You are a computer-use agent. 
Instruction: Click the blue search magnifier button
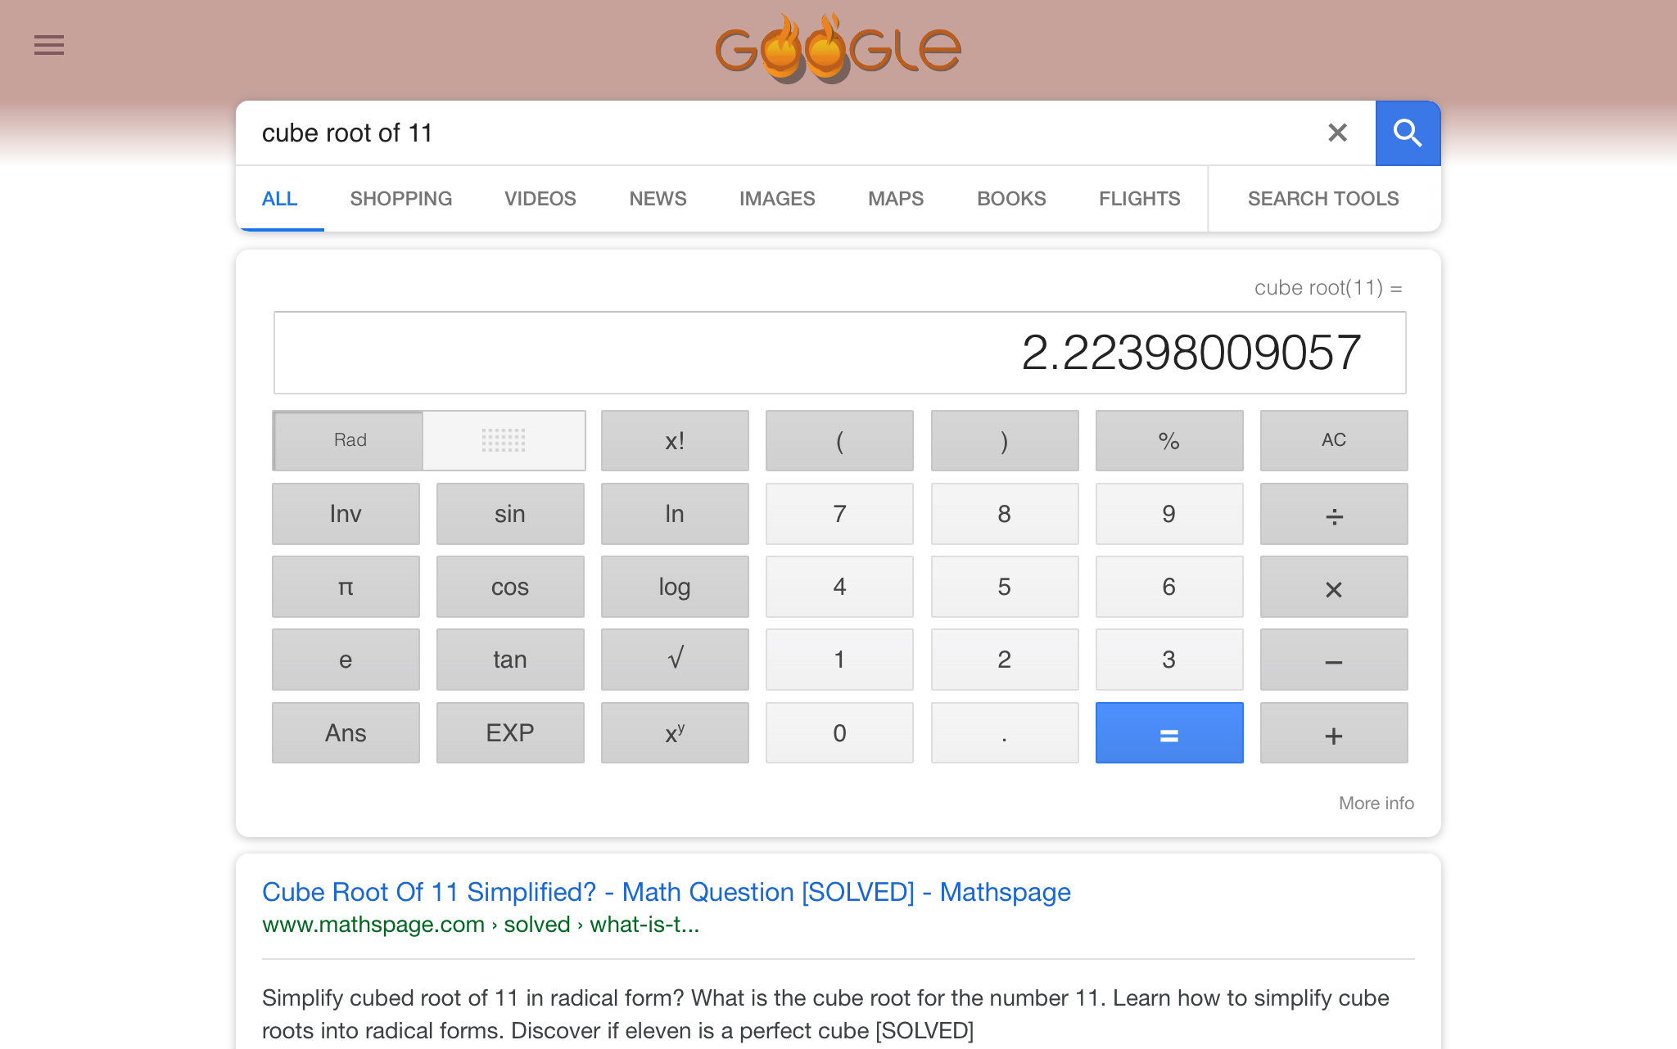(1408, 133)
